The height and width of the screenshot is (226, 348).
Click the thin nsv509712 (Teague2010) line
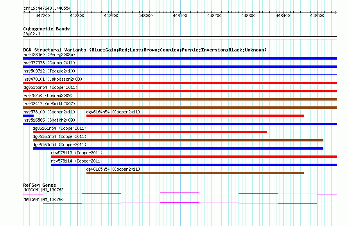pyautogui.click(x=180, y=75)
